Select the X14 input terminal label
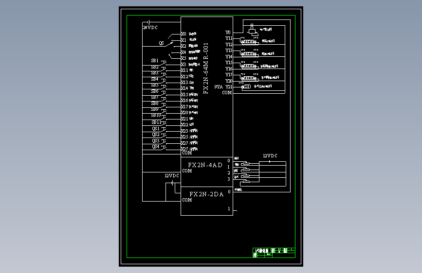The image size is (422, 273). (184, 88)
